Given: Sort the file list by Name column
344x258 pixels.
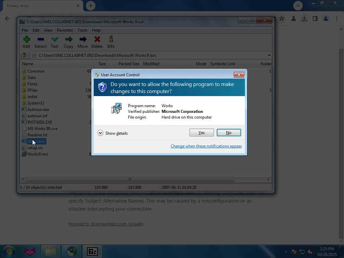Looking at the screenshot, I should [x=28, y=63].
